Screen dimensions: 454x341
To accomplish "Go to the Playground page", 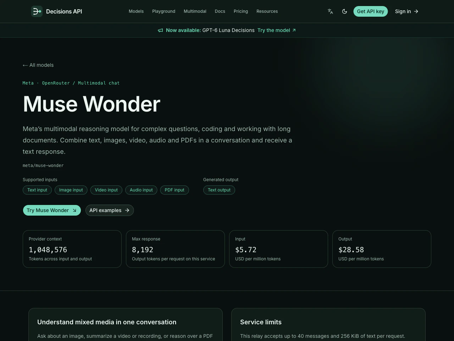I will coord(164,11).
